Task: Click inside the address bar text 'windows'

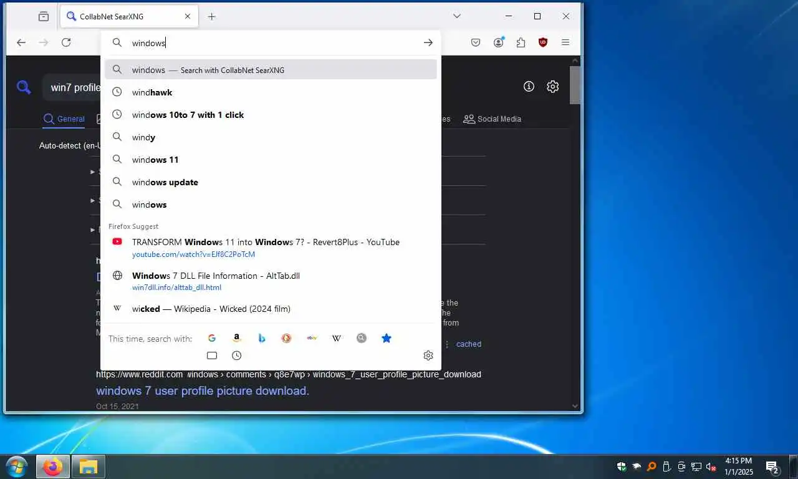Action: 148,43
